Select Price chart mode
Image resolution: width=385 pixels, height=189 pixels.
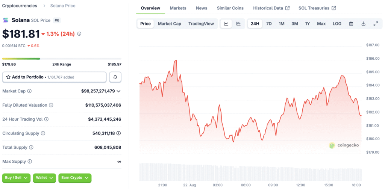tap(146, 24)
